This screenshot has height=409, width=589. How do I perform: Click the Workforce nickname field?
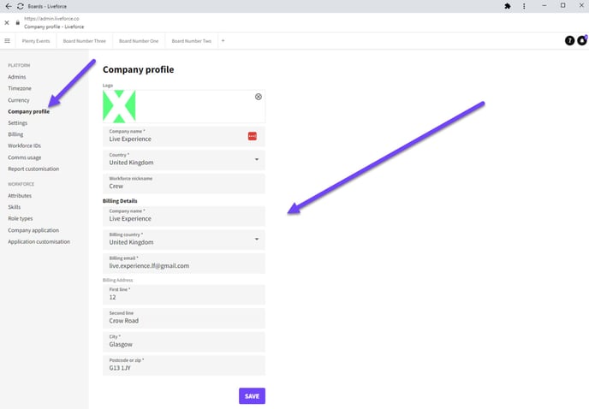[x=183, y=183]
